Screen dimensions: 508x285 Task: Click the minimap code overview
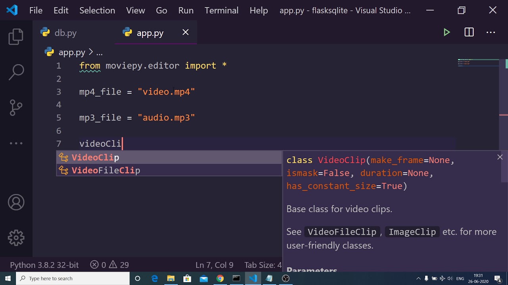[478, 63]
